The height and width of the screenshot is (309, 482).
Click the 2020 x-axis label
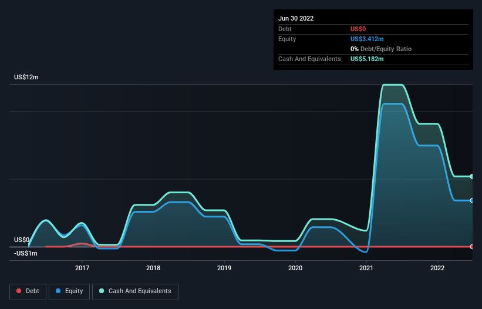pyautogui.click(x=295, y=268)
